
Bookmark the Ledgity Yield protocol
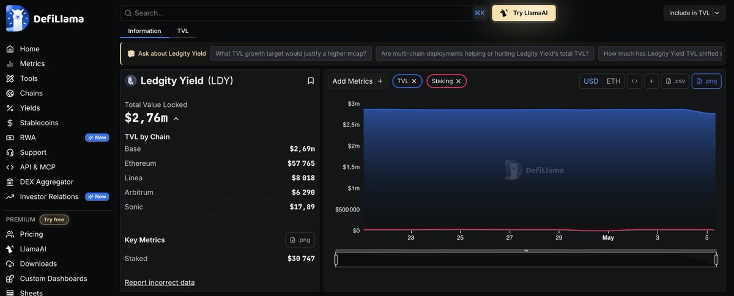click(x=311, y=81)
